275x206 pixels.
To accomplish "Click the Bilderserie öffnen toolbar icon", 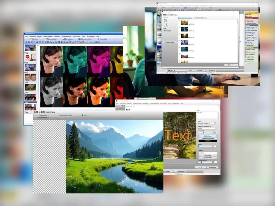I will [x=50, y=39].
